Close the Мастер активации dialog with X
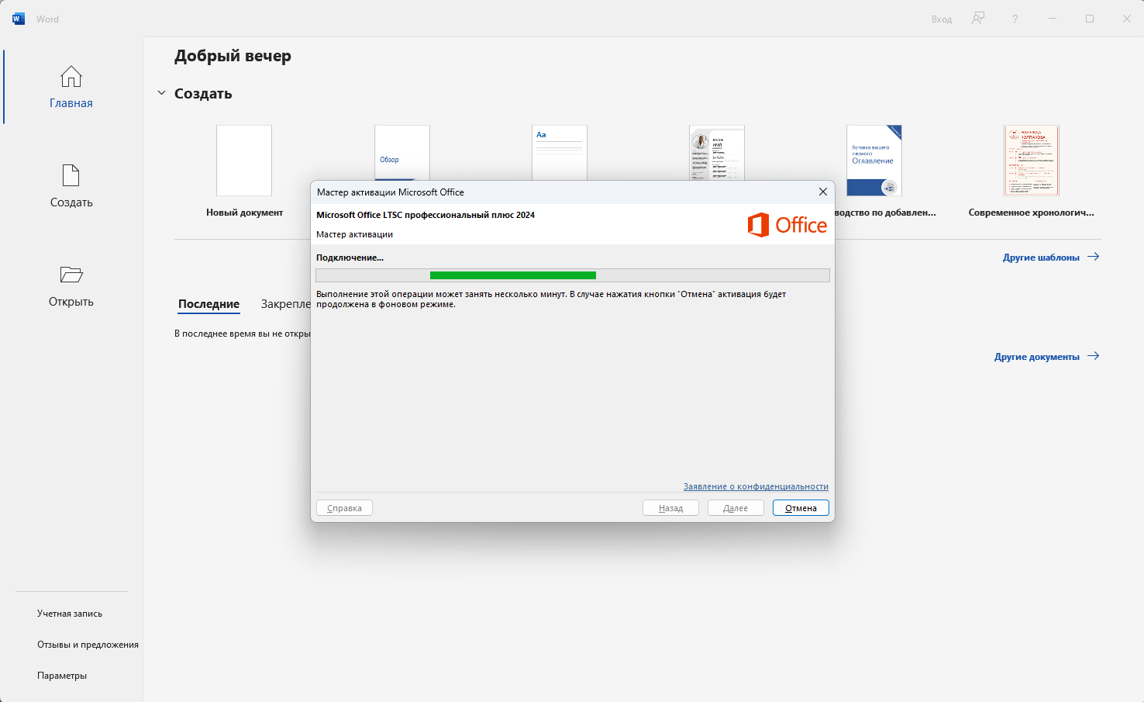Image resolution: width=1144 pixels, height=702 pixels. (x=823, y=192)
